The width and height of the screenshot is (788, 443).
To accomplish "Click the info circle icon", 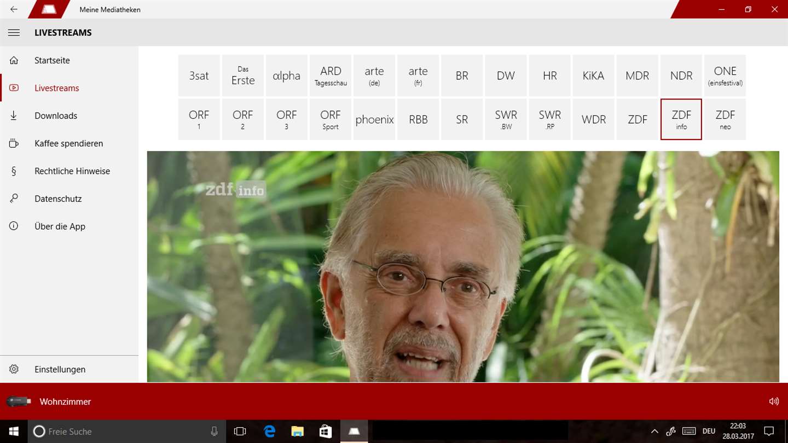I will pyautogui.click(x=14, y=226).
